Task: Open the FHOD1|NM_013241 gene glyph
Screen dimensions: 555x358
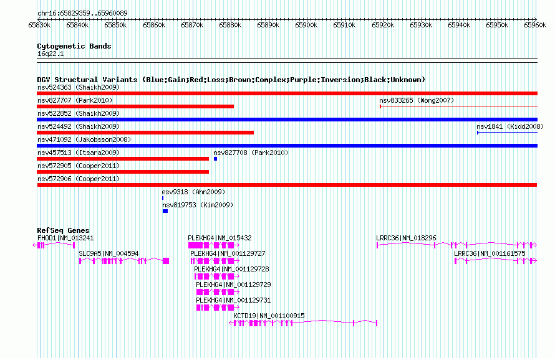Action: point(54,245)
